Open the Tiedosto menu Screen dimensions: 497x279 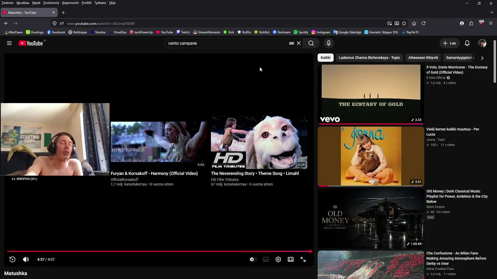[x=7, y=3]
